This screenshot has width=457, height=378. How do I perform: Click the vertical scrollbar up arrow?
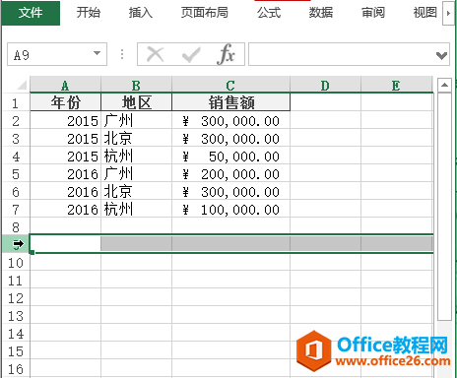tap(444, 85)
